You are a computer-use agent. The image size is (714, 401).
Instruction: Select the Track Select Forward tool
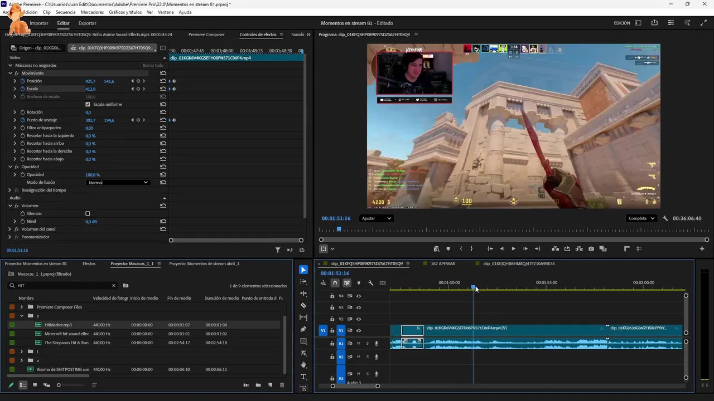coord(303,281)
